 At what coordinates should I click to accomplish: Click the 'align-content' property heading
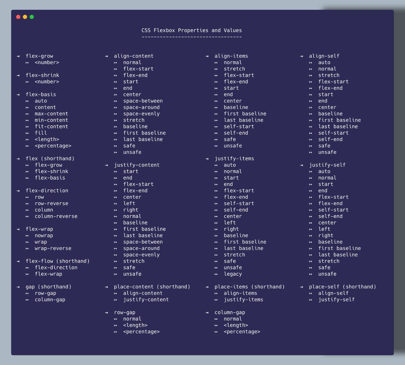134,56
